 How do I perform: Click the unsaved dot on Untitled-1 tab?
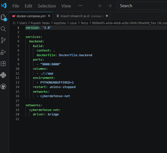(x=107, y=16)
